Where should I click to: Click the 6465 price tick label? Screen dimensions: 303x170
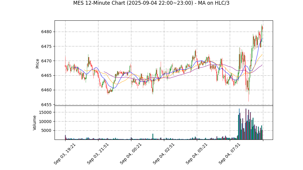pyautogui.click(x=47, y=76)
